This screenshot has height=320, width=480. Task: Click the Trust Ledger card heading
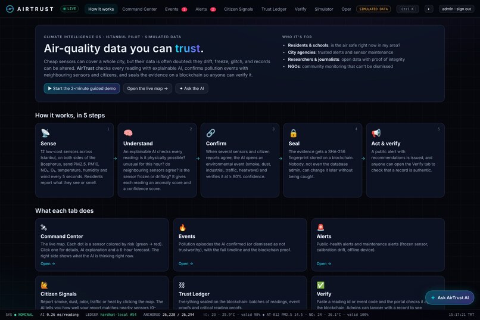tap(194, 294)
